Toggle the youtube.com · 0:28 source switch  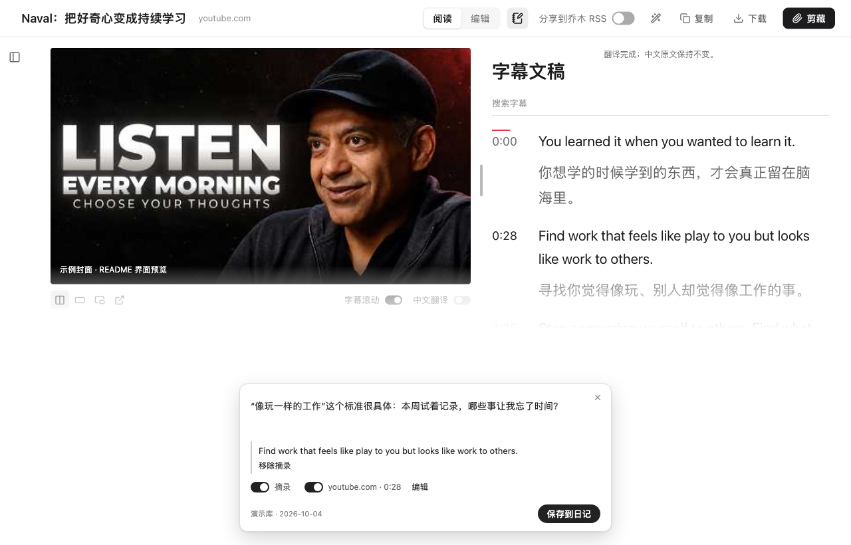click(314, 487)
